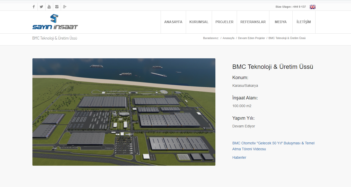Viewport: 351px width, 187px height.
Task: Open REFERANSLAR navigation item
Action: 253,22
